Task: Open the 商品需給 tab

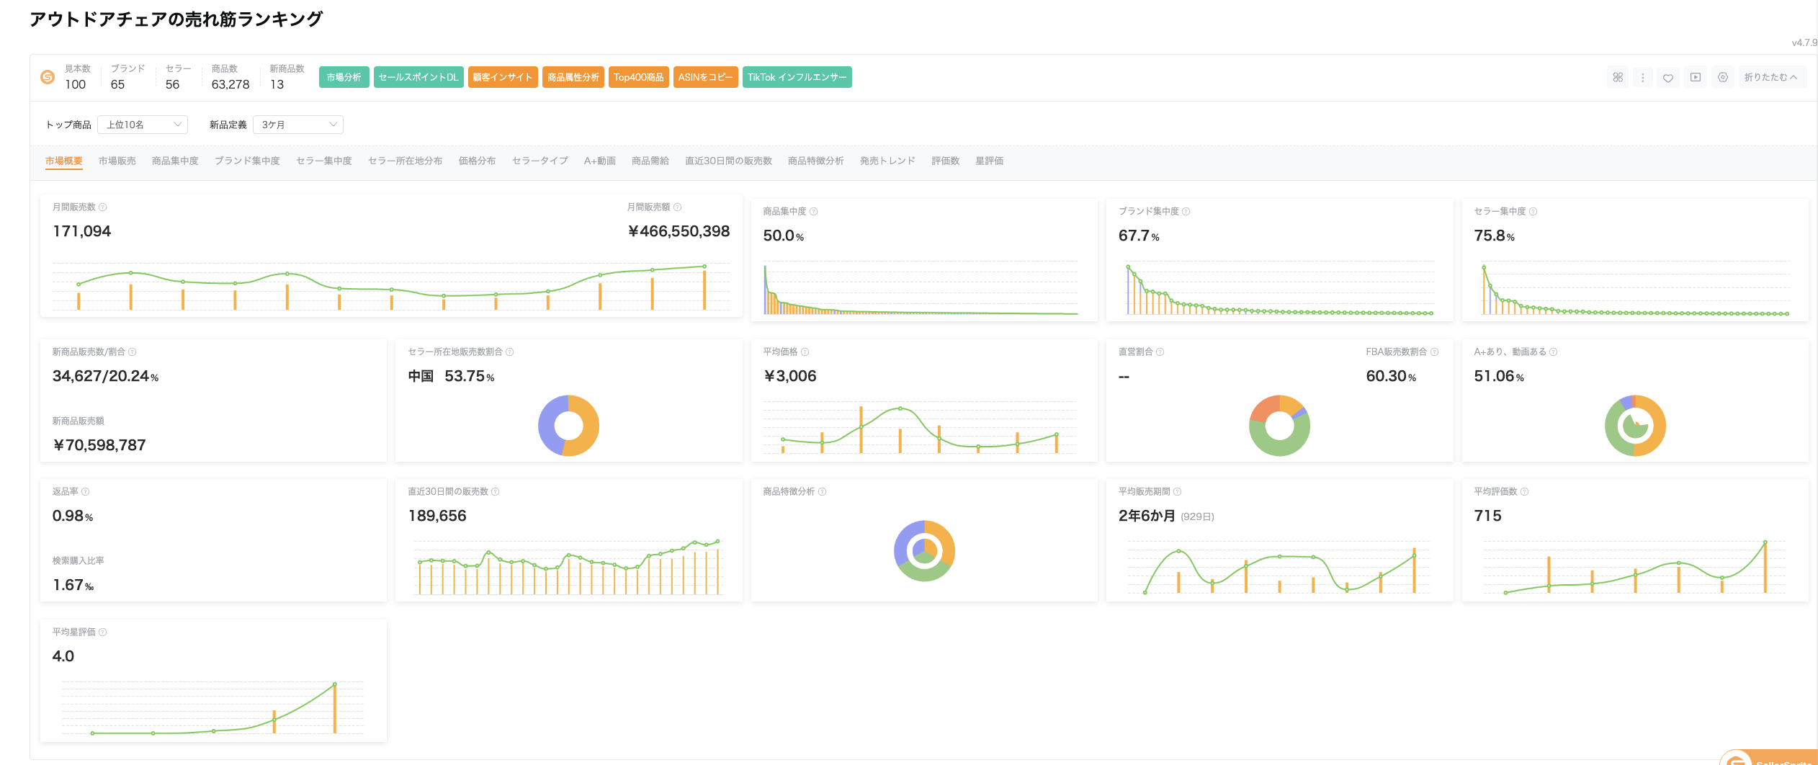Action: pos(650,161)
